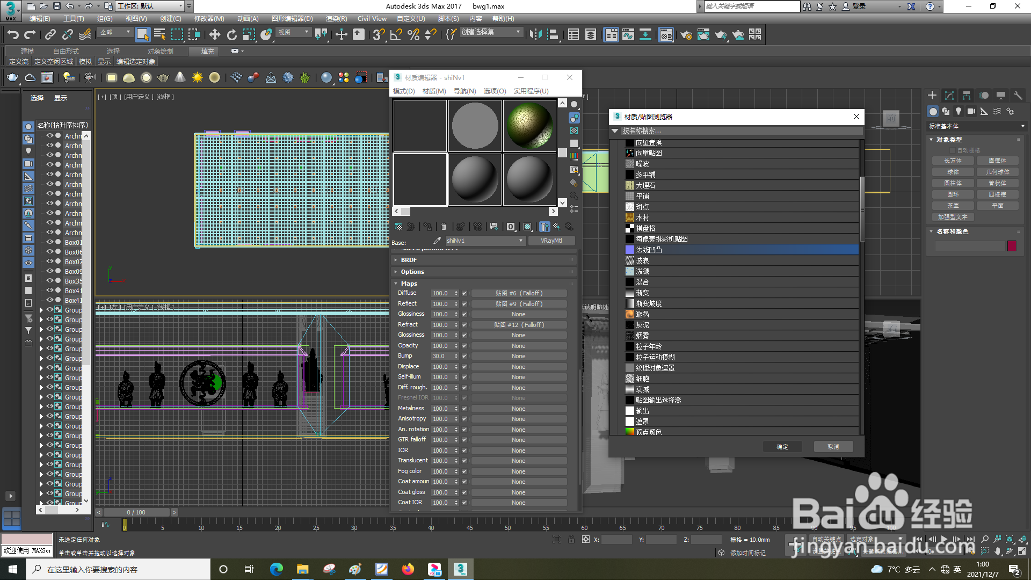Screen dimensions: 1031x581
Task: Click the material eyedropper picker icon
Action: pos(437,241)
